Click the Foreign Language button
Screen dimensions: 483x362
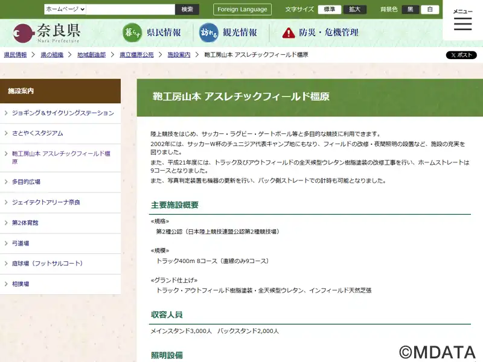(242, 10)
